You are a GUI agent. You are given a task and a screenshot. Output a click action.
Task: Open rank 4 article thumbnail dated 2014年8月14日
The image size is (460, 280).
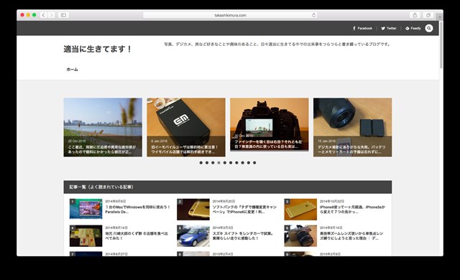(86, 235)
